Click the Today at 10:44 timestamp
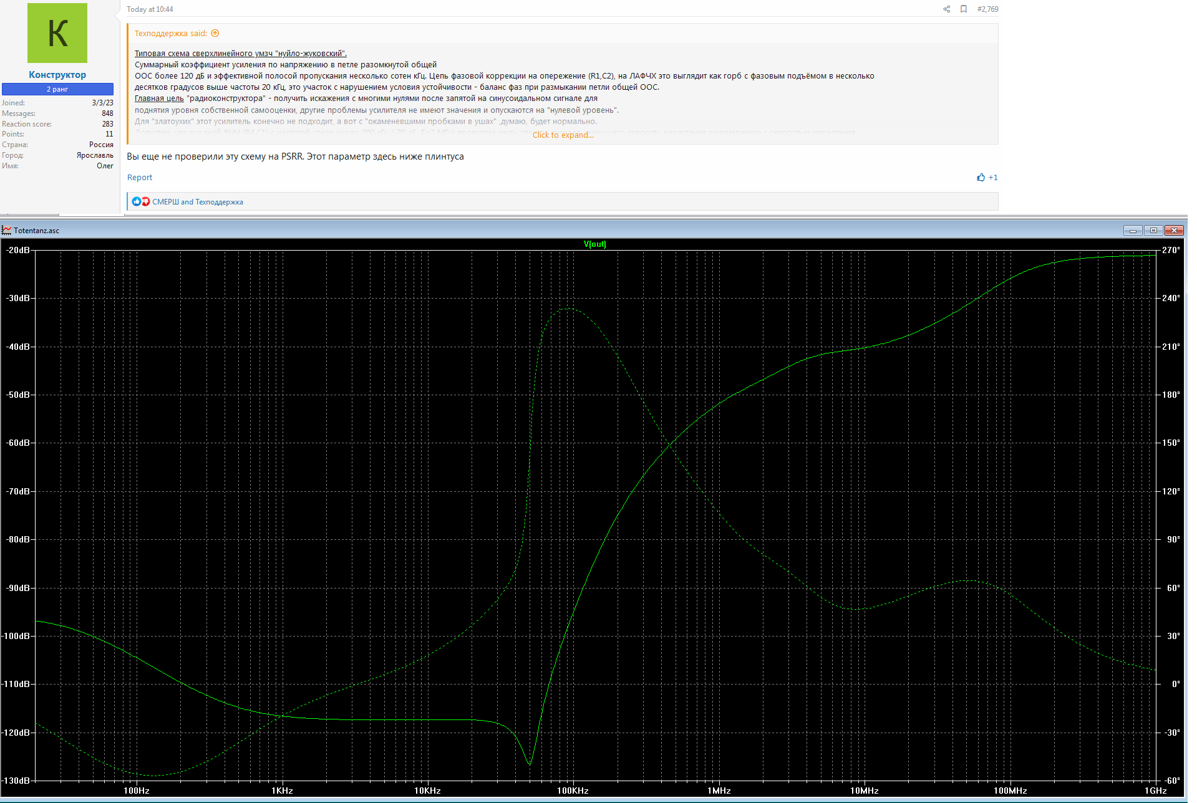 [x=150, y=9]
